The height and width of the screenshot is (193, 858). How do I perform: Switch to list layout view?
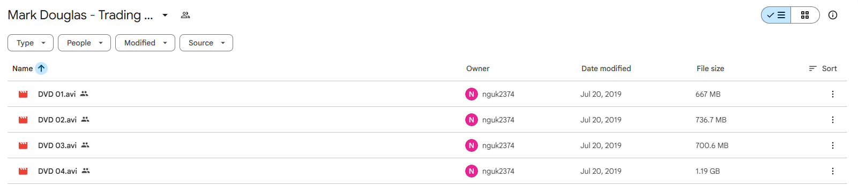point(776,15)
